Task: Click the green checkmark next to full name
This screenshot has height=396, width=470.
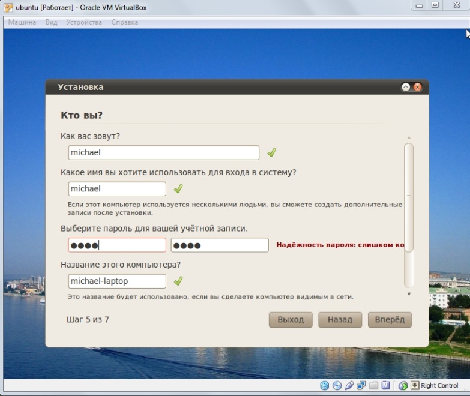Action: pos(271,152)
